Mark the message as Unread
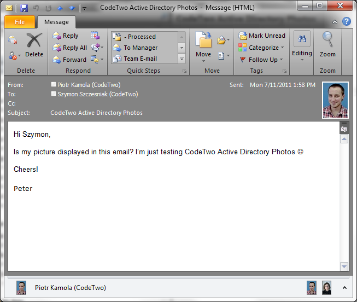The image size is (357, 302). pos(262,36)
